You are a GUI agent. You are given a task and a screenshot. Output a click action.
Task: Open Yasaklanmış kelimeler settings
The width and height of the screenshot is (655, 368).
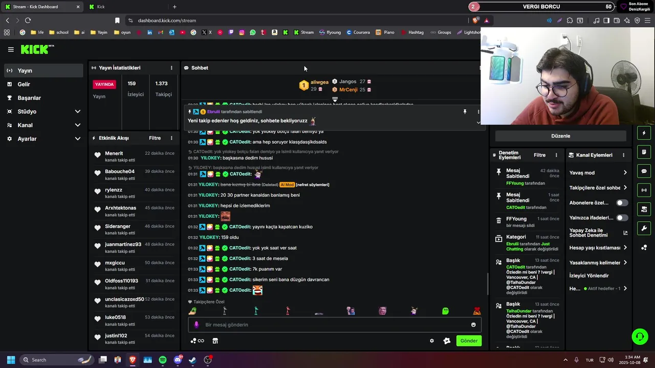[598, 263]
